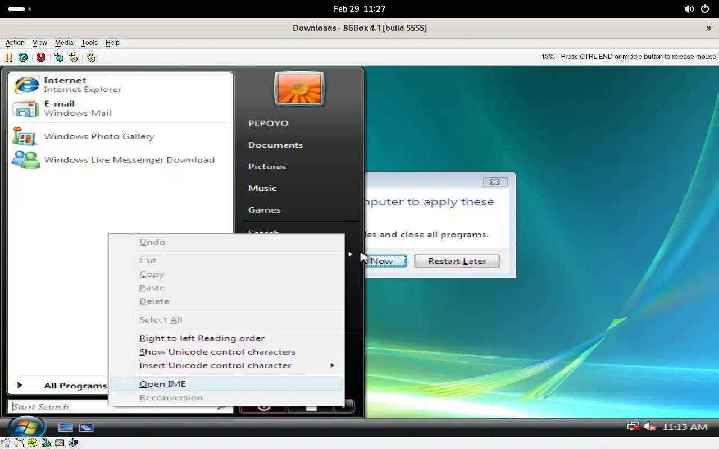Screen dimensions: 719x449
Task: Click Show Desktop quick launch icon
Action: [x=66, y=428]
